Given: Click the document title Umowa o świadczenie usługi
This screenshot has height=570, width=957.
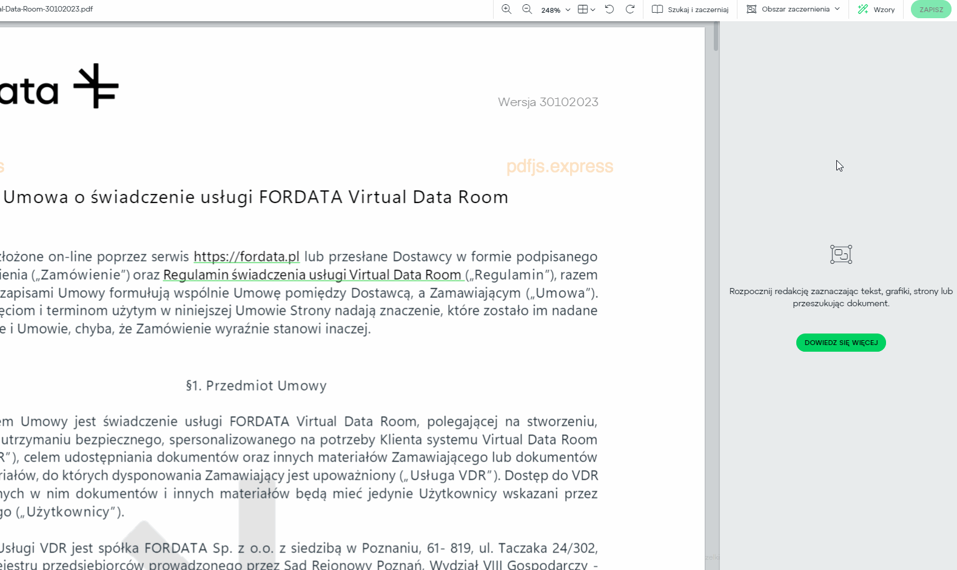Looking at the screenshot, I should click(x=256, y=197).
